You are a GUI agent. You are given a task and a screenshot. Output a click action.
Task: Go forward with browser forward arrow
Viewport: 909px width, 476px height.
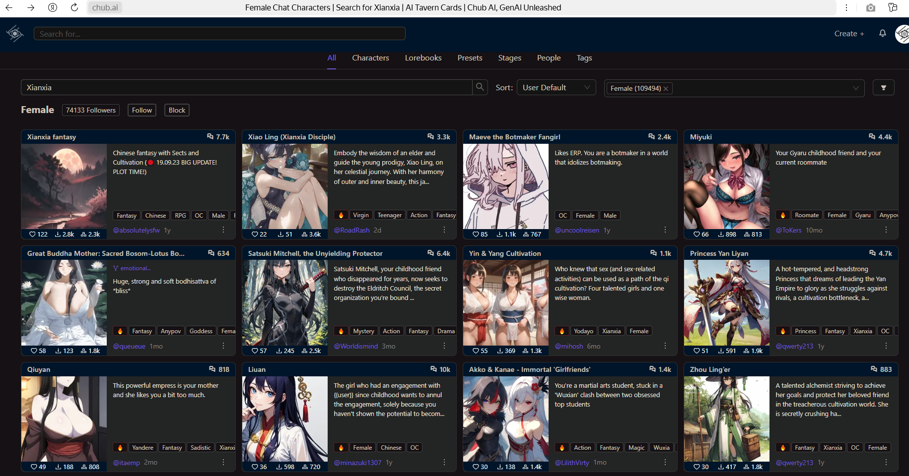coord(31,7)
